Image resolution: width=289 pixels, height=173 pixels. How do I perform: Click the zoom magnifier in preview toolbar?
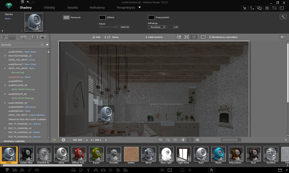click(168, 140)
